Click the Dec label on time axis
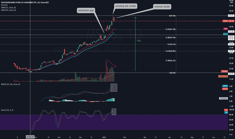This screenshot has width=235, height=139. pos(80,137)
